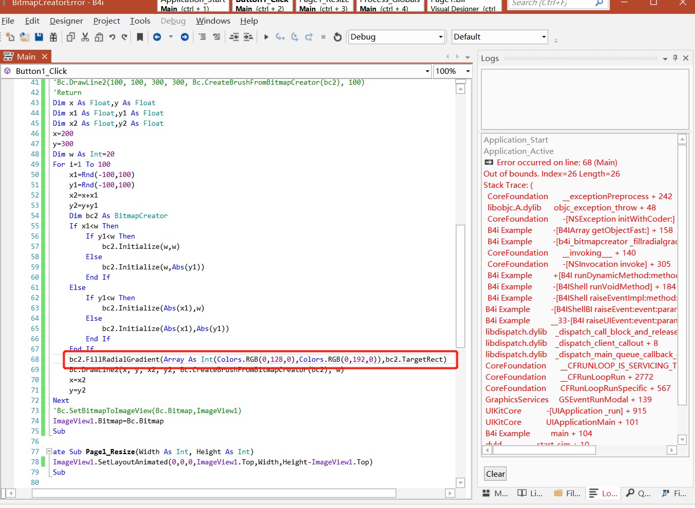
Task: Open the Project menu
Action: point(106,21)
